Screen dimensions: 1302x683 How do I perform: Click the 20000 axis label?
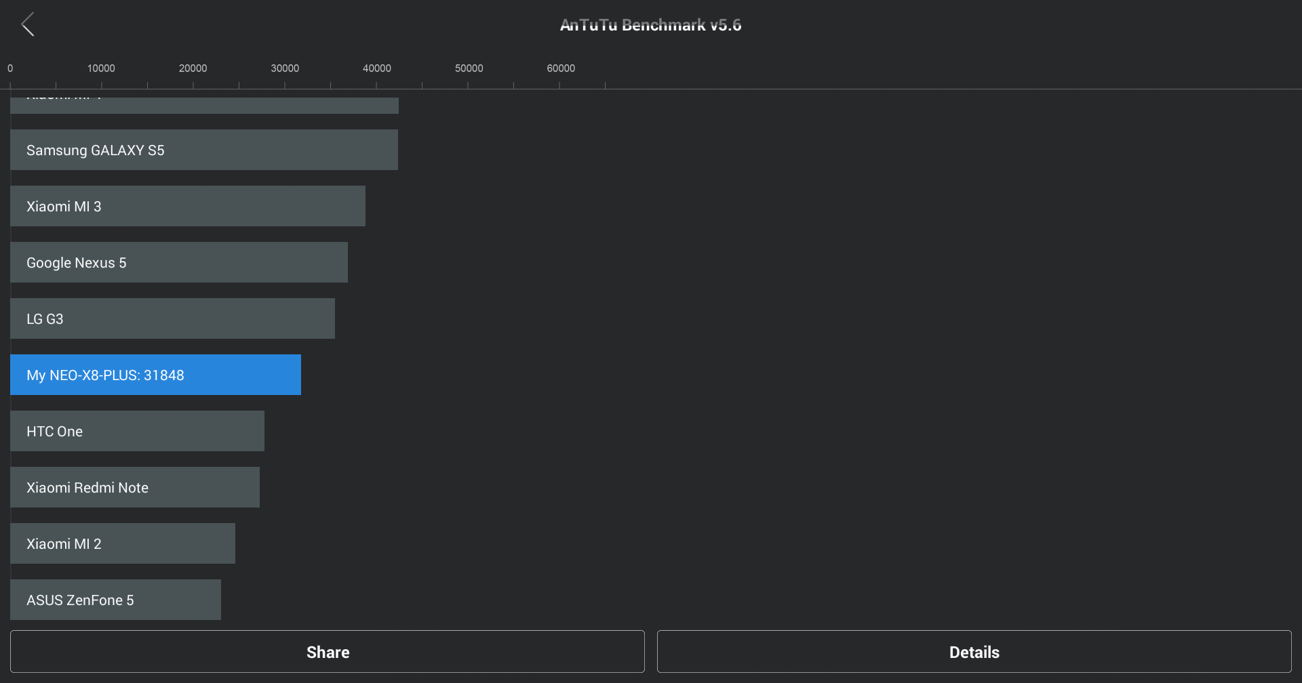[193, 68]
